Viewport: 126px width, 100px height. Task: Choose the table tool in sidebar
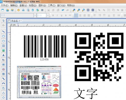4,74
